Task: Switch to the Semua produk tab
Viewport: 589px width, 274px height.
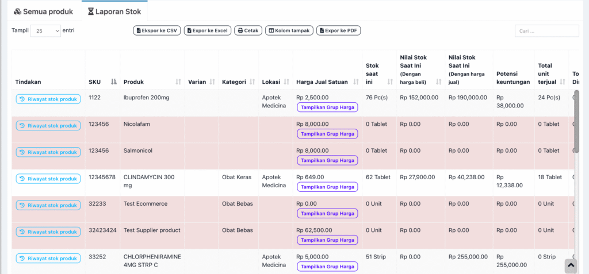Action: coord(44,11)
